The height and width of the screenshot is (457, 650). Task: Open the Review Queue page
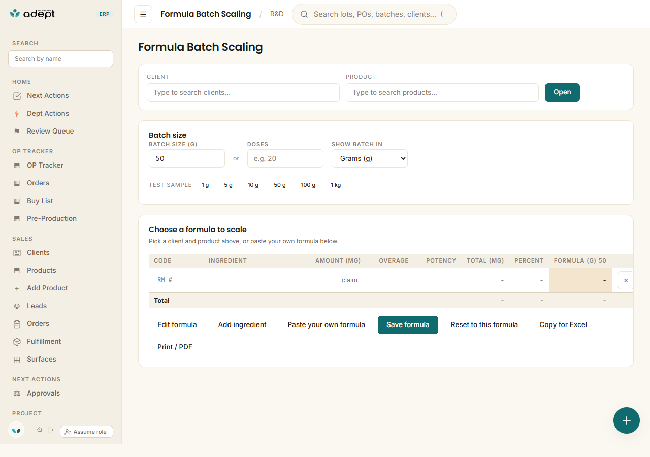(50, 132)
